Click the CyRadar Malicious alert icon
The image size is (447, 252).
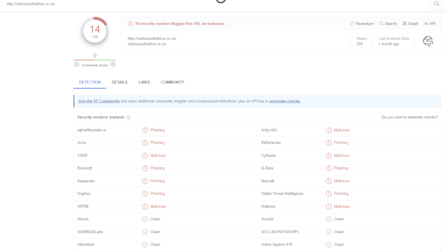pyautogui.click(x=329, y=156)
